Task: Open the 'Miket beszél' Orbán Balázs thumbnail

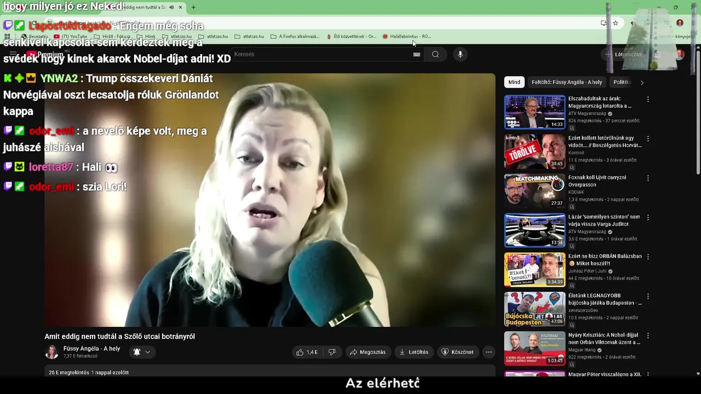Action: [535, 270]
